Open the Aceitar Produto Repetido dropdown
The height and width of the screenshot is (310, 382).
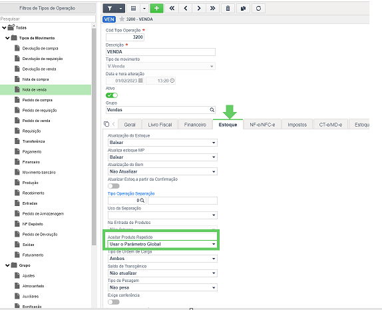162,244
